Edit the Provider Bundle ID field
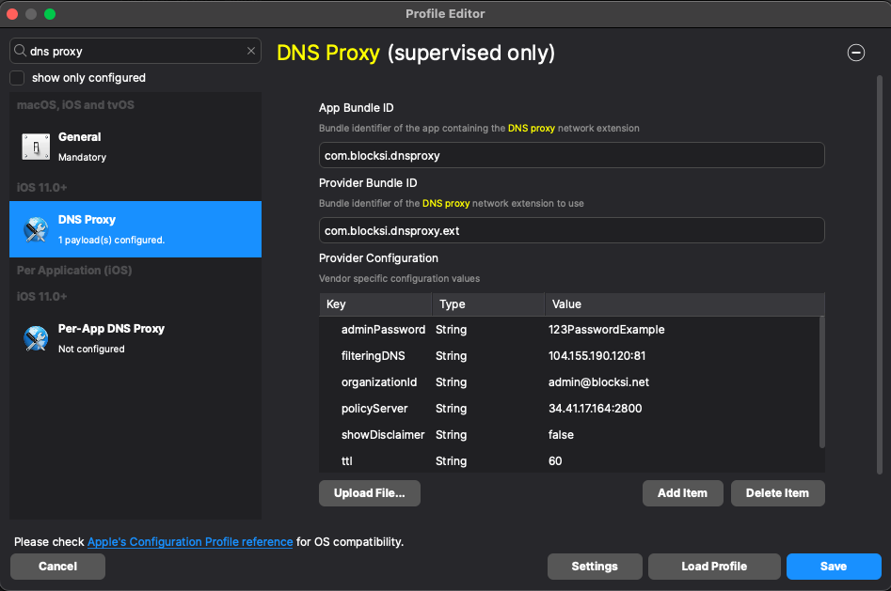 (x=572, y=230)
